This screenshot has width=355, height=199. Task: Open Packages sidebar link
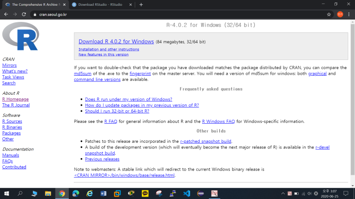click(x=11, y=133)
